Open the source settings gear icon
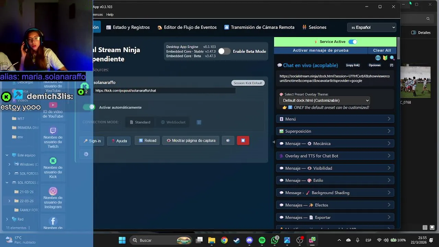The image size is (439, 247). coord(86,154)
